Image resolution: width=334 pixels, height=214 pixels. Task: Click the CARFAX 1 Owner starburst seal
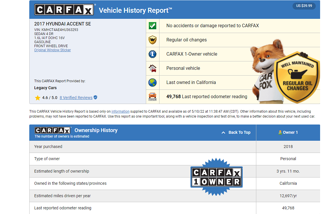pyautogui.click(x=217, y=177)
